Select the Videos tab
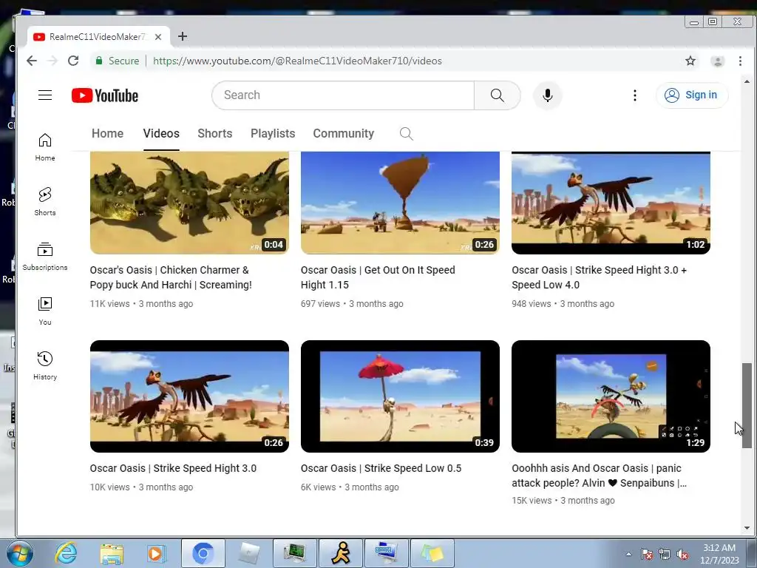The height and width of the screenshot is (568, 757). (161, 134)
